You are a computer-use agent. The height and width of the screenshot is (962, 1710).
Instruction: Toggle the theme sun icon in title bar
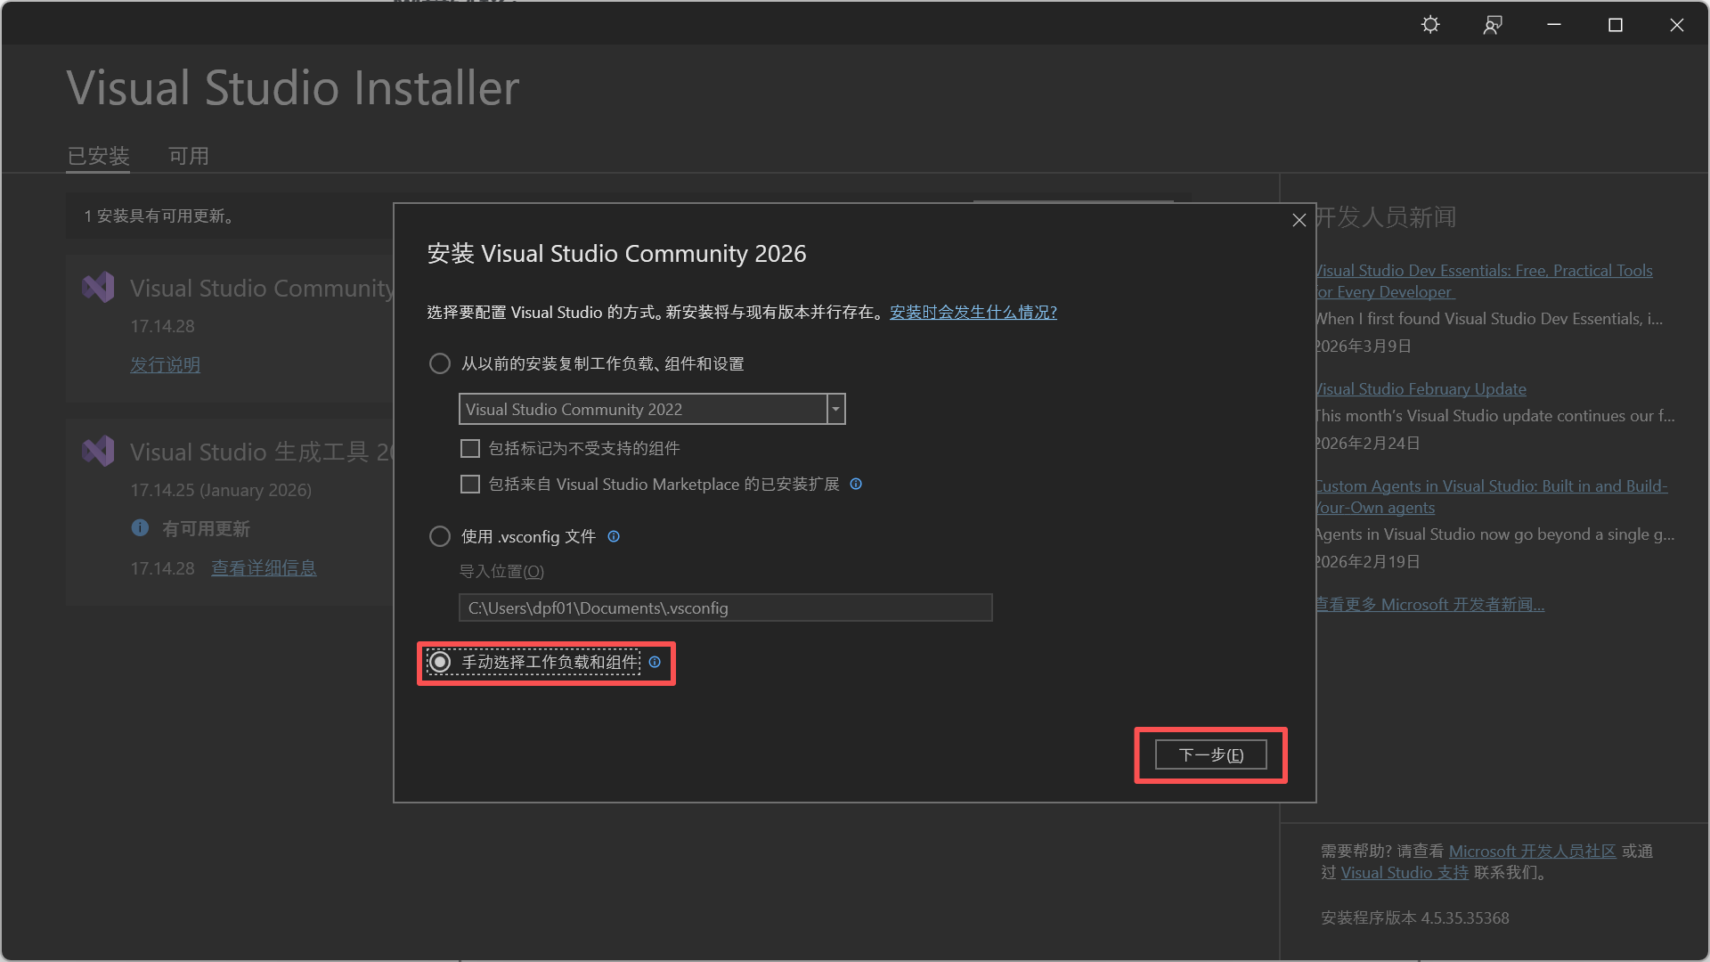point(1430,25)
